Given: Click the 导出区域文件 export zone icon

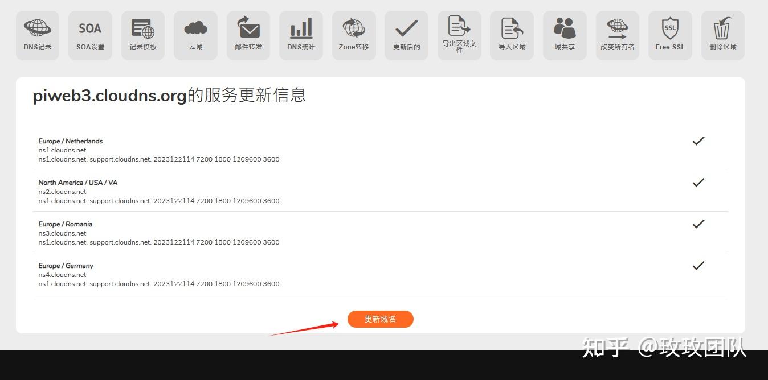Looking at the screenshot, I should (x=459, y=35).
